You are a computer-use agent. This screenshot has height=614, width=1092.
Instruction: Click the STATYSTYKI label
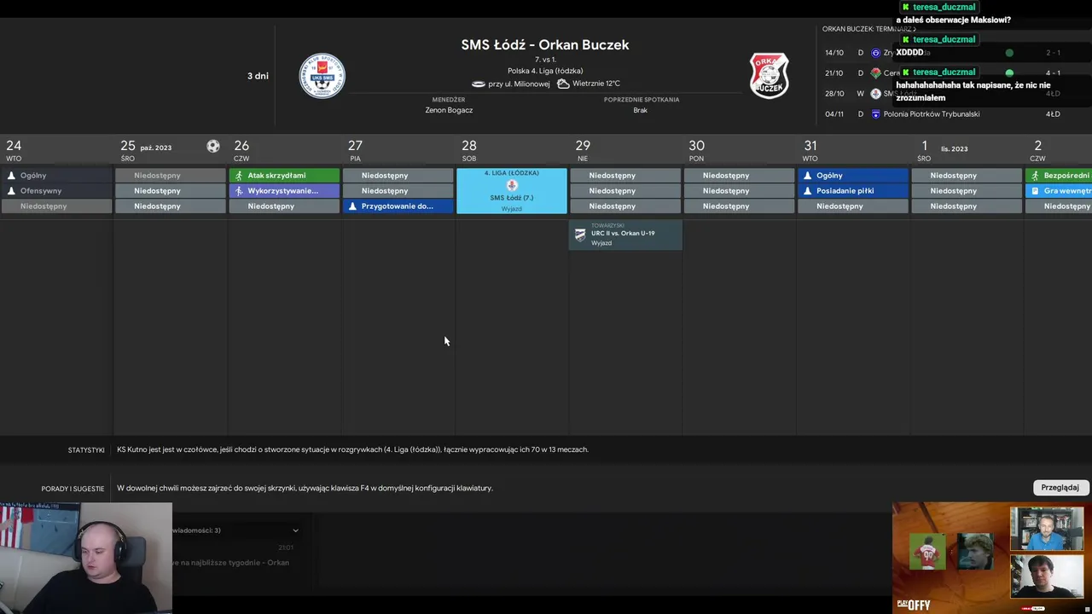(86, 450)
